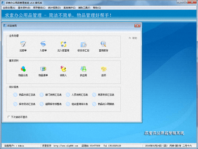
Task: Open the 查询库存 magnifier icon
Action: pyautogui.click(x=103, y=44)
